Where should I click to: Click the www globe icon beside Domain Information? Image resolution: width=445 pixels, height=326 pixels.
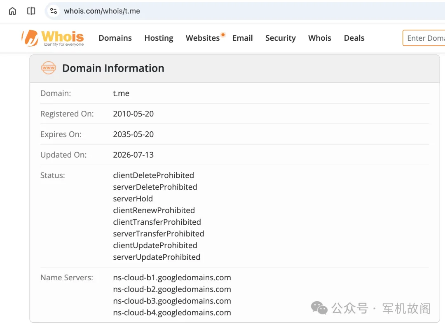(x=49, y=68)
